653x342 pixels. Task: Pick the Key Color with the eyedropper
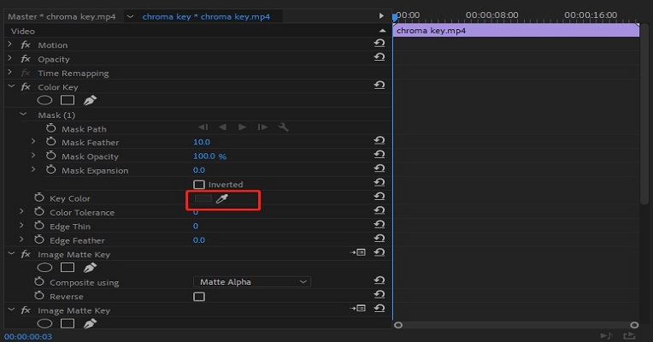222,198
